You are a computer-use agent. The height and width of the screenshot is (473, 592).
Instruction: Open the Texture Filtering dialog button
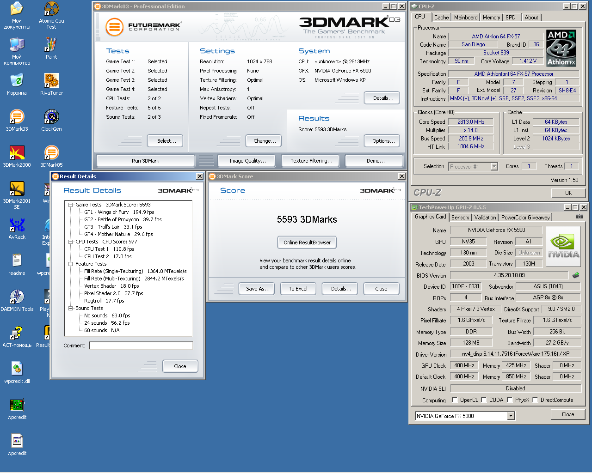pos(311,161)
